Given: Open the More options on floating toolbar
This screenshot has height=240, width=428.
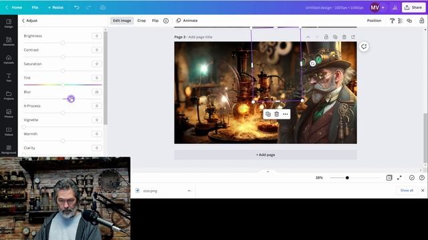Looking at the screenshot, I should click(x=286, y=114).
